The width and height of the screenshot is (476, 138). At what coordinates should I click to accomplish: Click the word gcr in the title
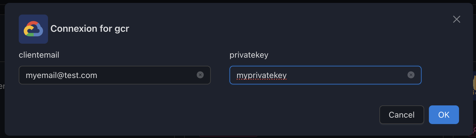click(x=122, y=29)
